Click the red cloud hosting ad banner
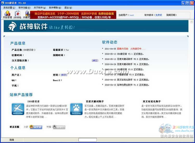 coord(73,15)
